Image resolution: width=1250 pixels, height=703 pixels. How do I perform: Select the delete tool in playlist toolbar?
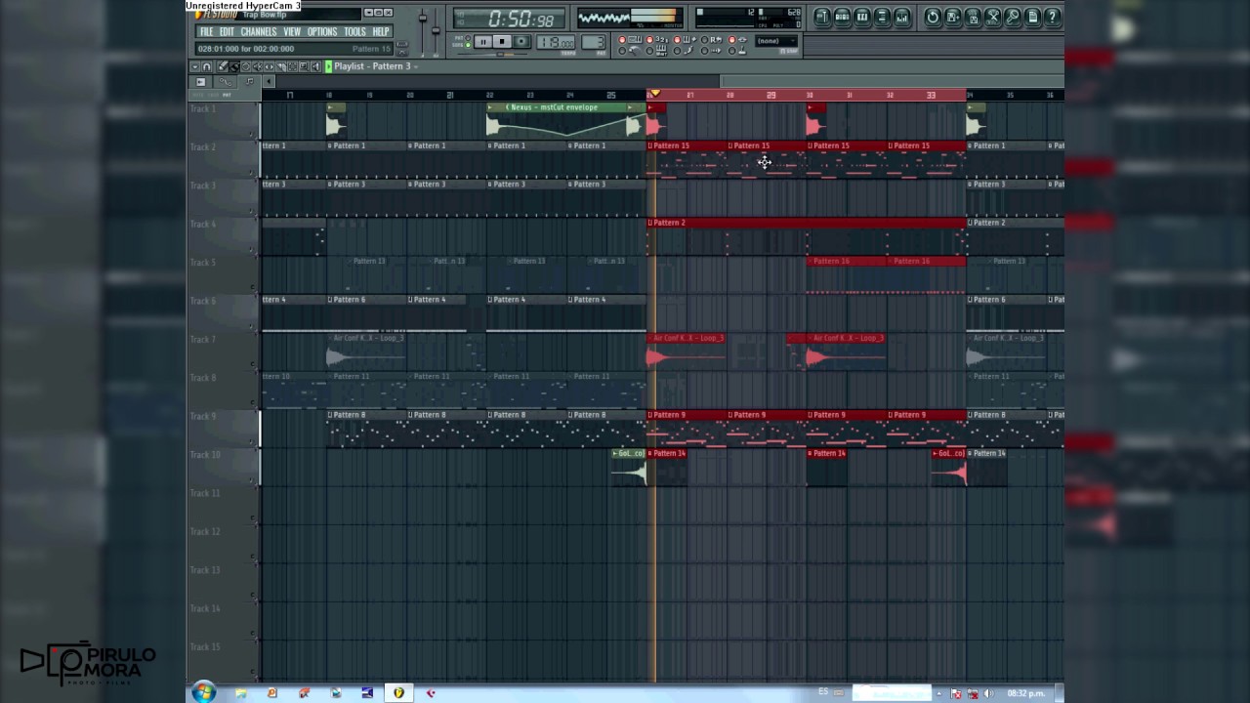tap(246, 66)
